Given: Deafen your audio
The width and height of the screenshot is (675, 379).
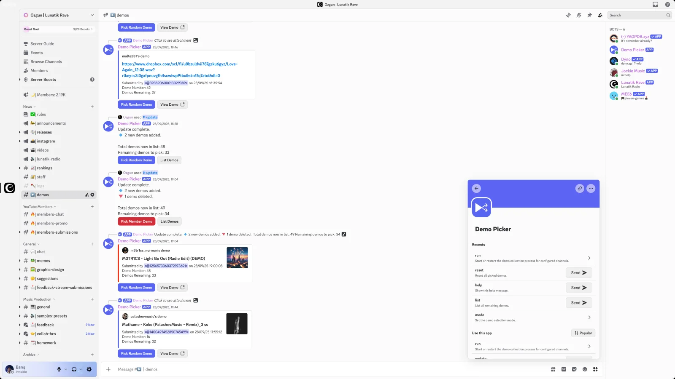Looking at the screenshot, I should coord(74,369).
